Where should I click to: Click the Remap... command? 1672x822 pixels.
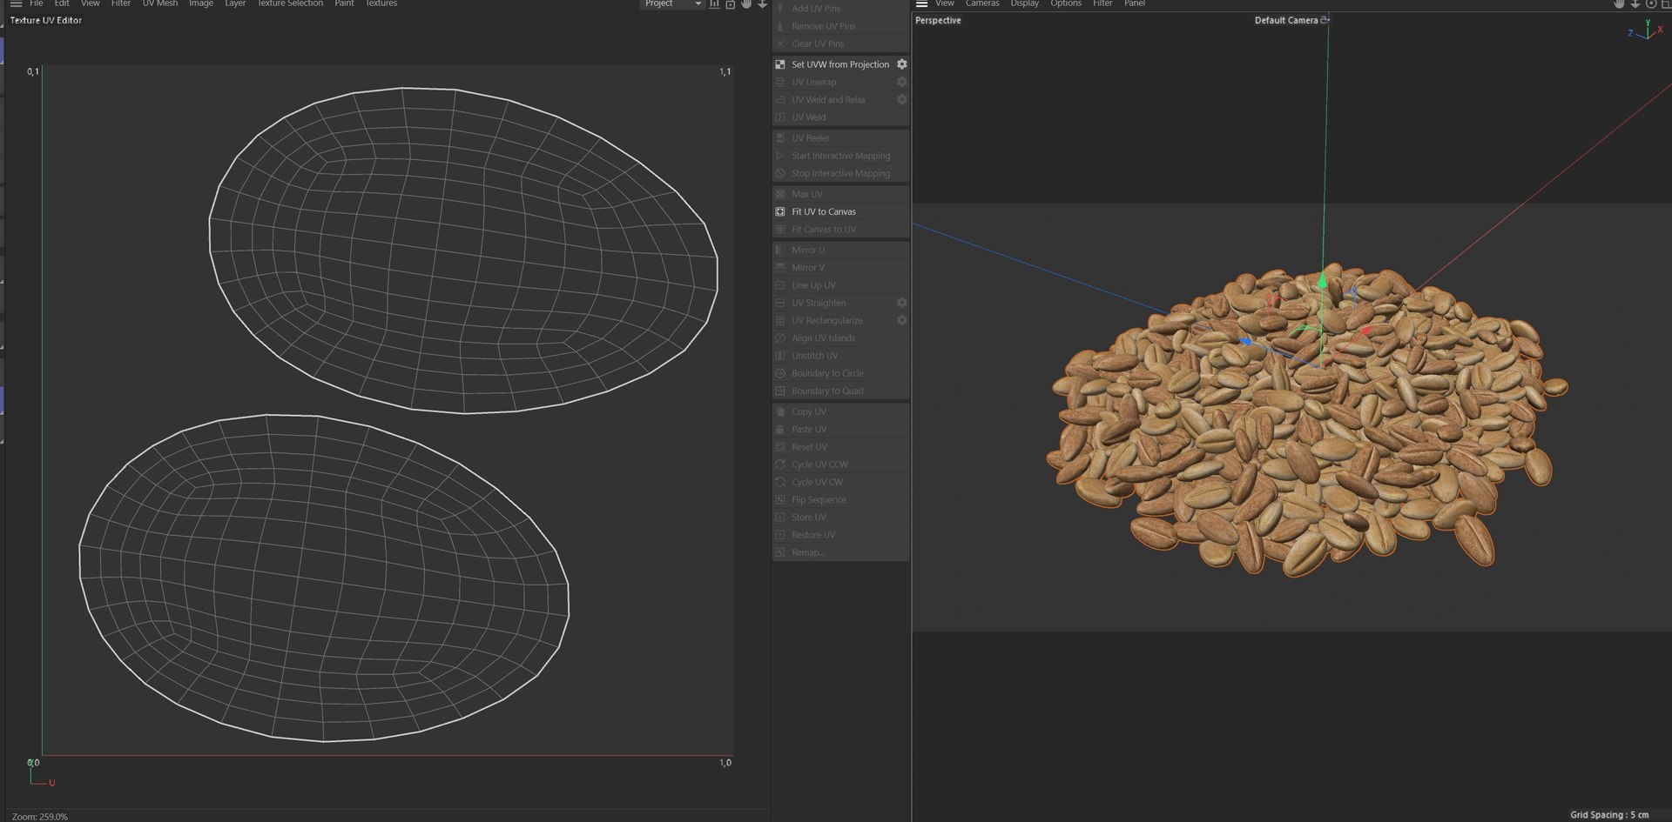(841, 552)
